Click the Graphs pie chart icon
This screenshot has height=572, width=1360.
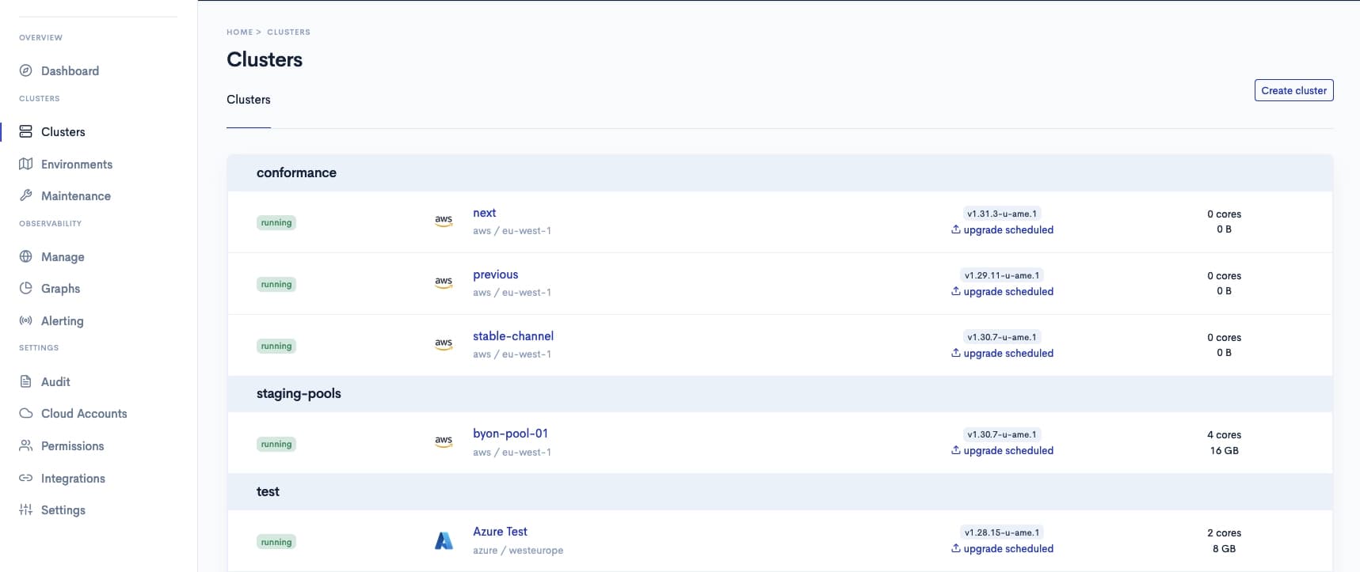(x=26, y=288)
